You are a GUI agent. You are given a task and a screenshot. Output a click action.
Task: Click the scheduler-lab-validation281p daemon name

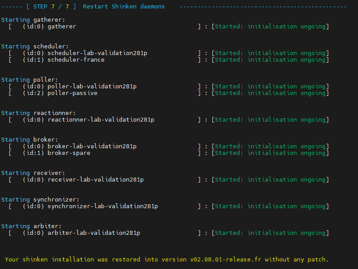coord(97,53)
